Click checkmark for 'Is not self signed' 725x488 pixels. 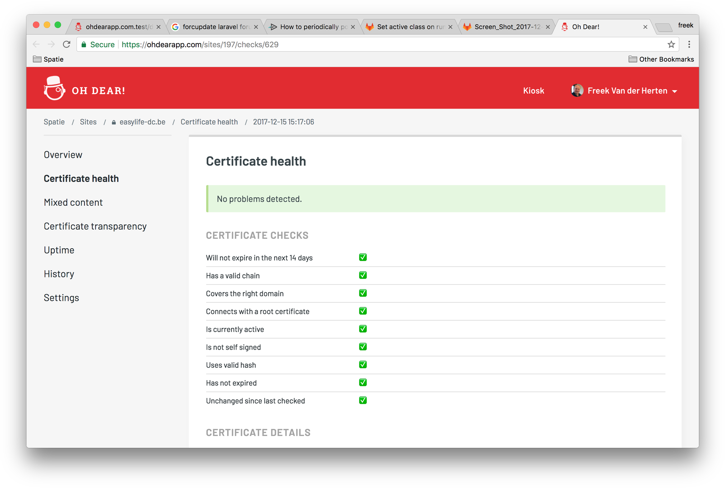(x=363, y=347)
